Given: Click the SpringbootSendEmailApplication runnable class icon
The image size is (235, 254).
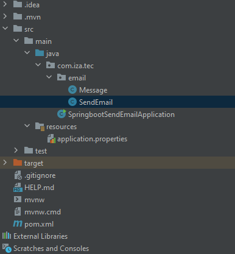Looking at the screenshot, I should coord(61,114).
